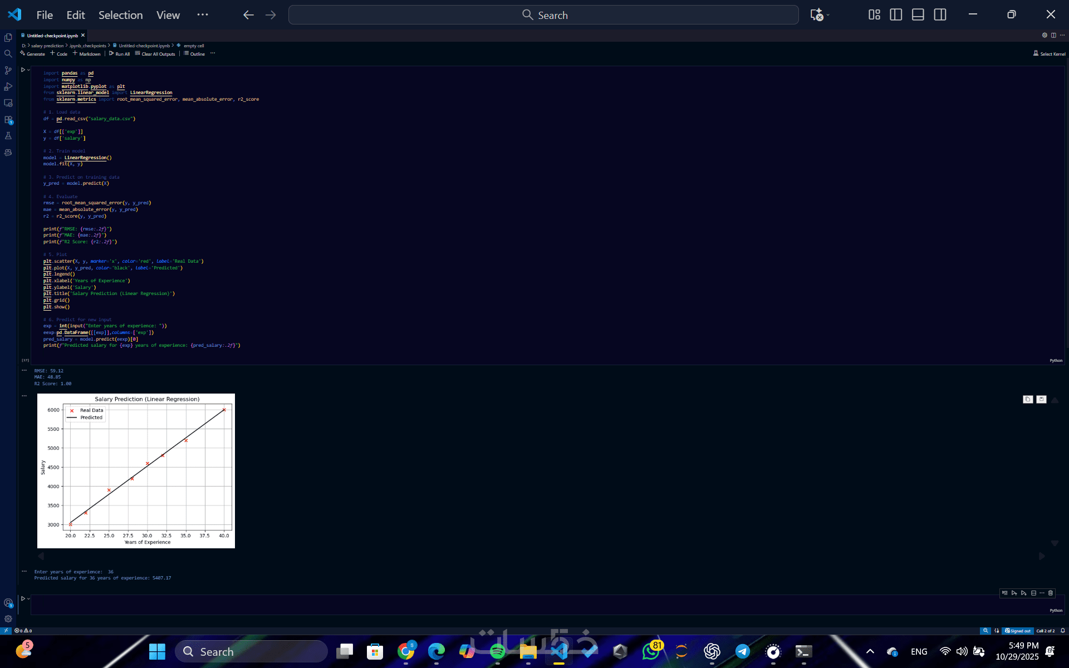Click execute cell and below icon
The height and width of the screenshot is (668, 1069).
tap(1024, 593)
